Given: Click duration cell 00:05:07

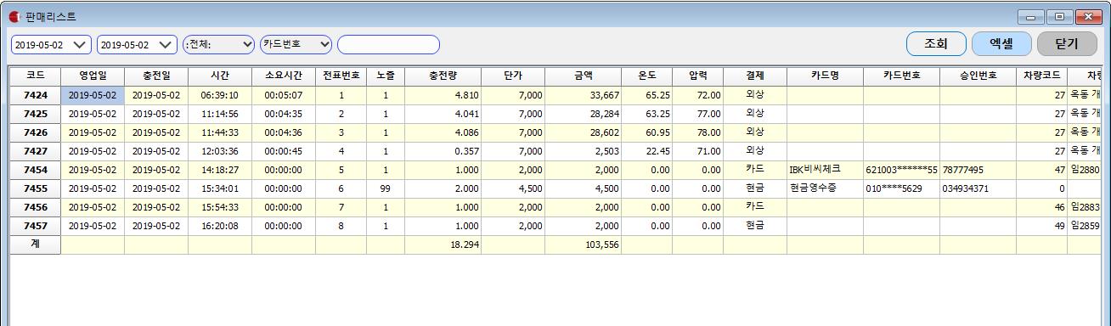Looking at the screenshot, I should click(x=284, y=95).
